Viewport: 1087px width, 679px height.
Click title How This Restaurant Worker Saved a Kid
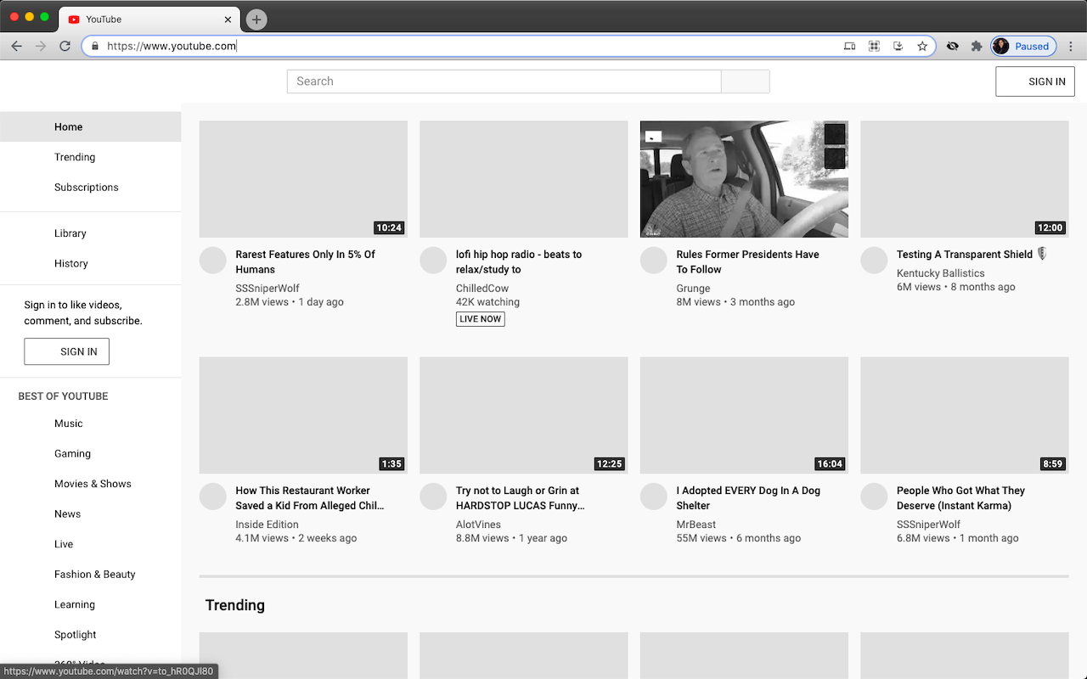(x=310, y=498)
